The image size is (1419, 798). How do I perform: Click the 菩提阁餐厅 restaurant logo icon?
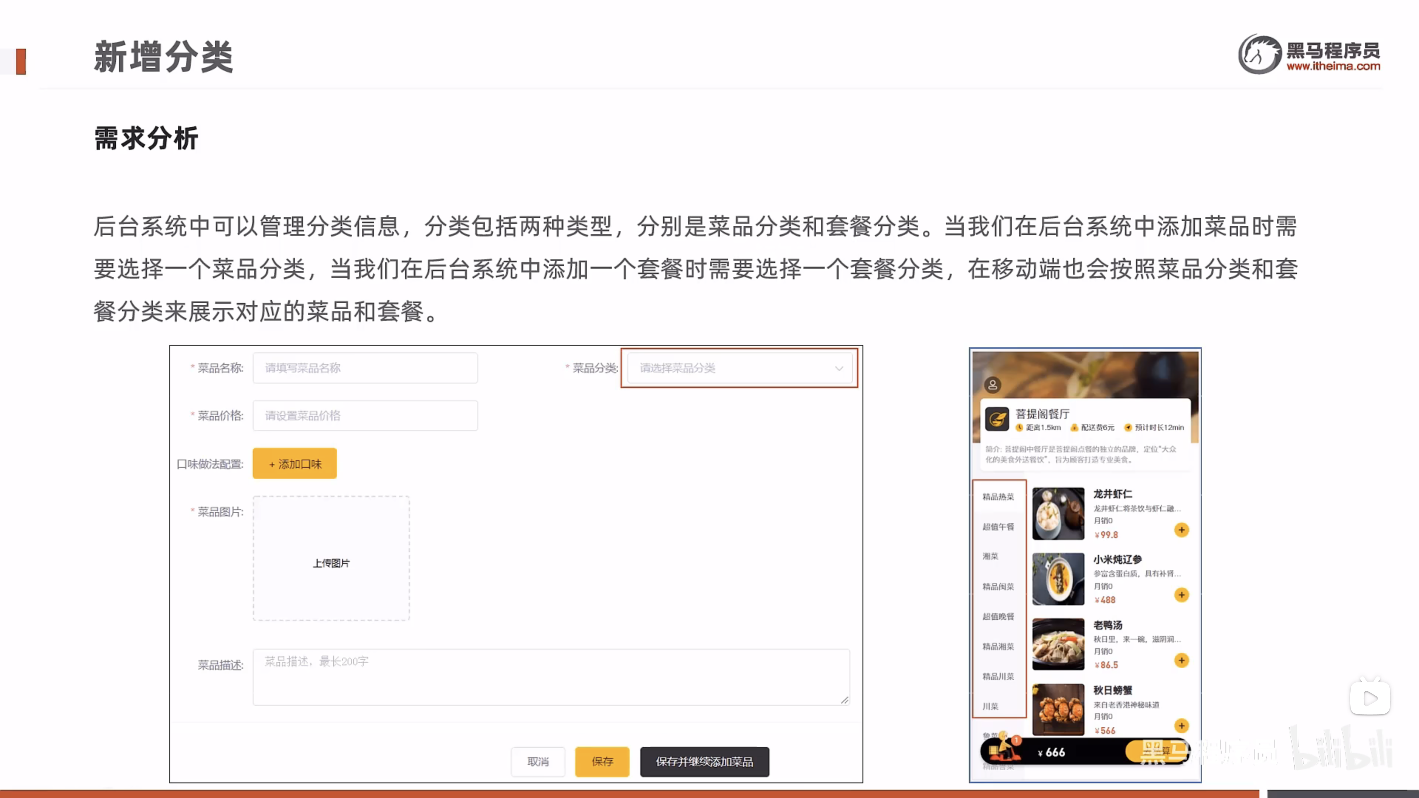coord(997,419)
